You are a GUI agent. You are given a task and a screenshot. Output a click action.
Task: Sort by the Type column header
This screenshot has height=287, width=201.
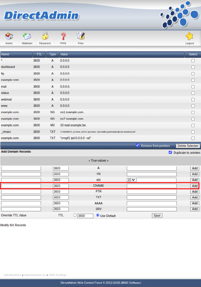53,54
